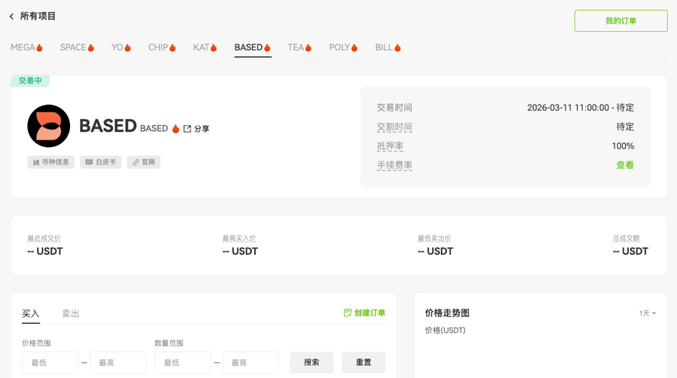This screenshot has width=677, height=378.
Task: Switch to the YO tab
Action: [x=121, y=48]
